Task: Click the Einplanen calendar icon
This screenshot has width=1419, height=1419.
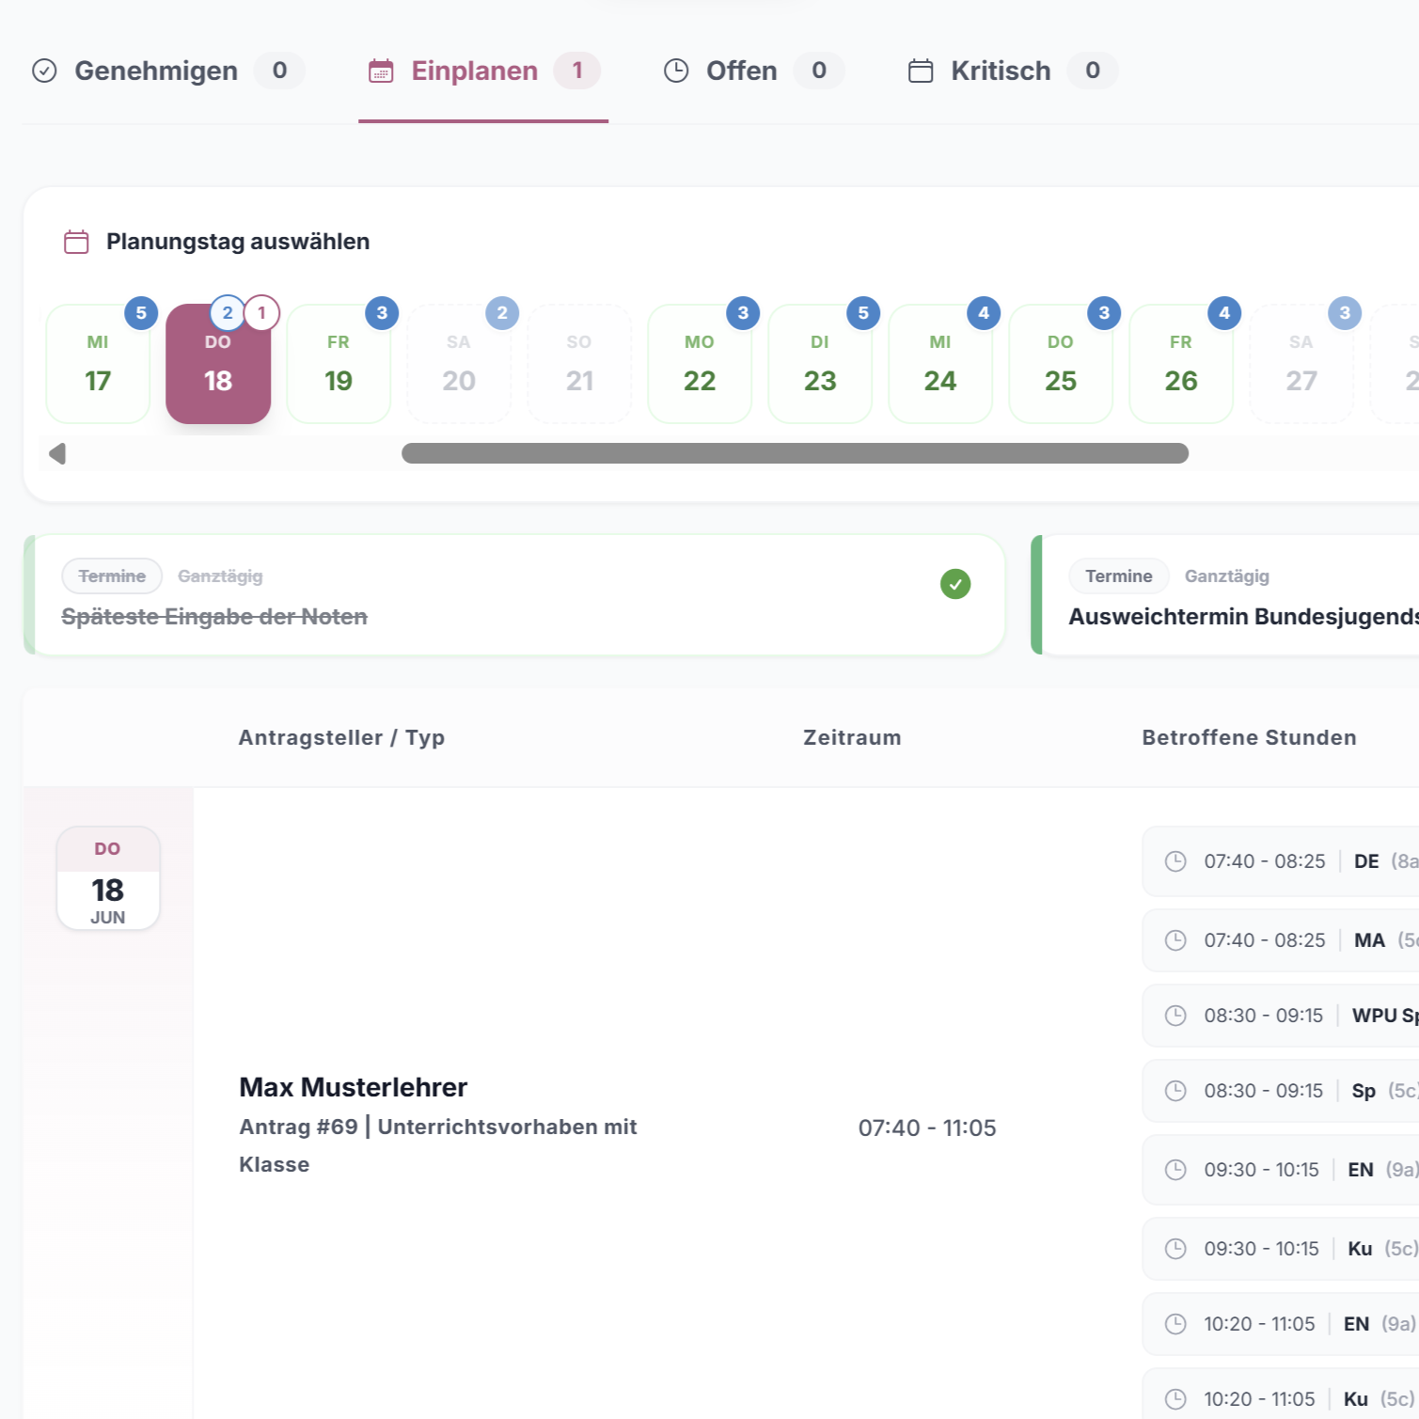Action: [x=381, y=71]
